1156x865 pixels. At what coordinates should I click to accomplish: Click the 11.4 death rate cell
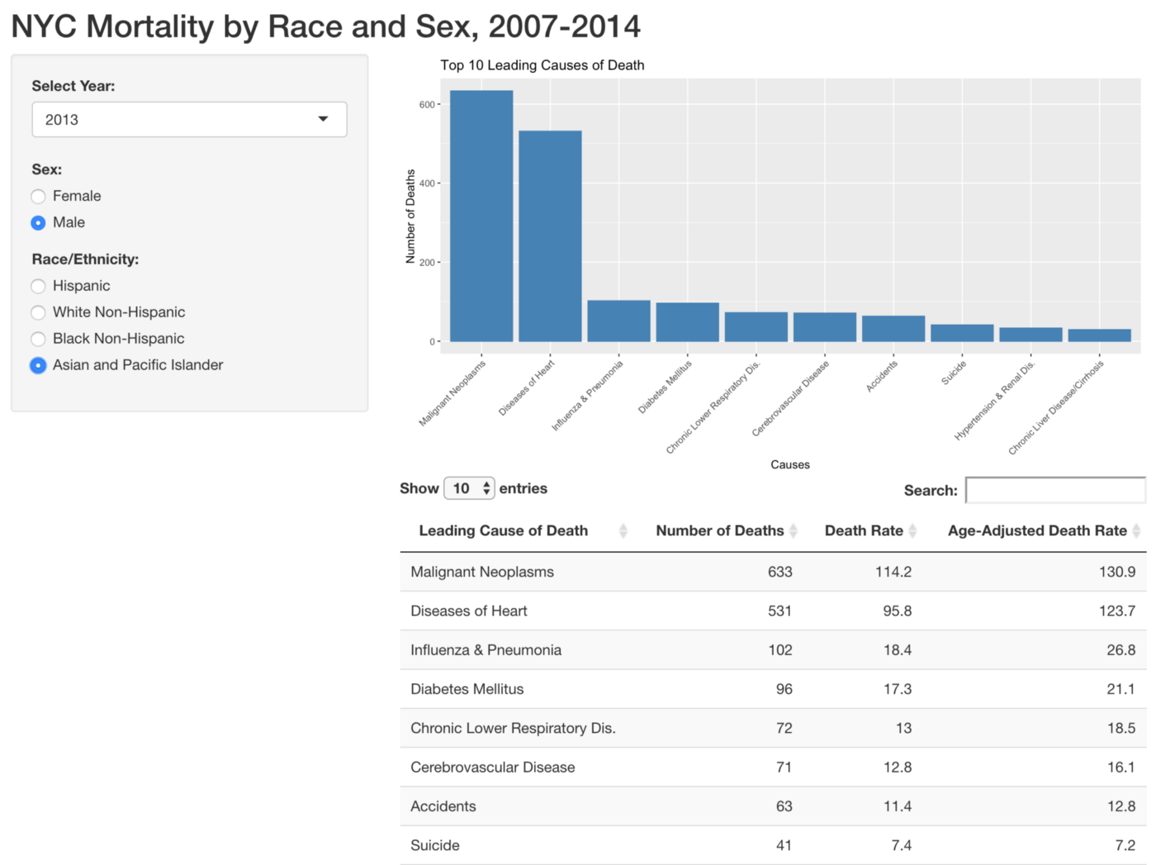click(x=898, y=806)
